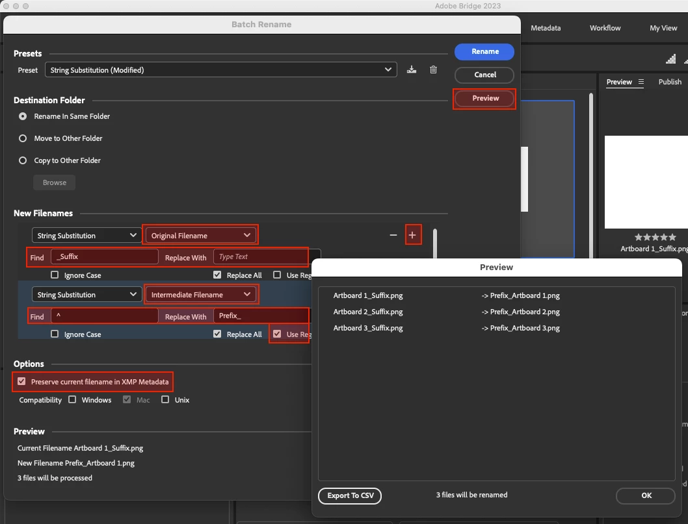Enable Windows compatibility checkbox
Image resolution: width=688 pixels, height=524 pixels.
click(72, 399)
